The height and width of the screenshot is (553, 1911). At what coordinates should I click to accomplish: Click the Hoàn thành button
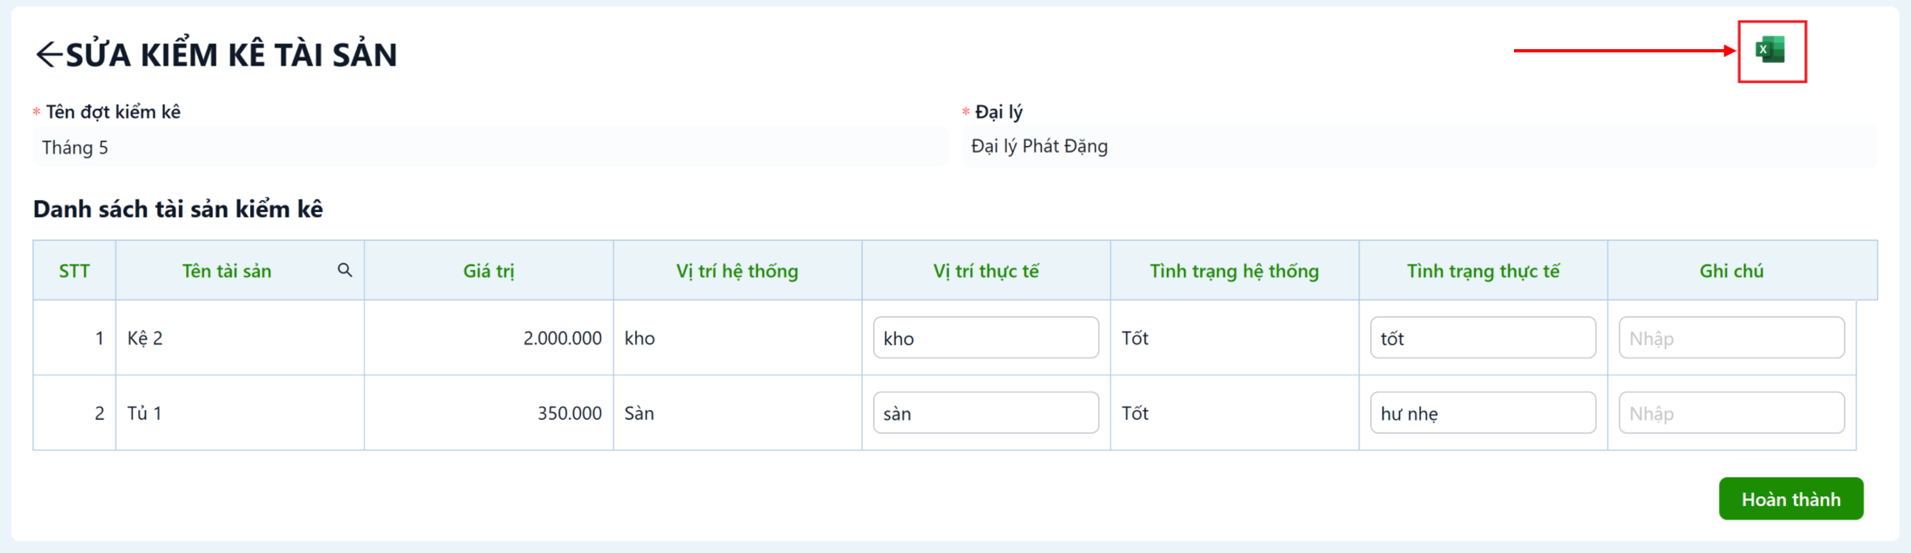(1791, 499)
